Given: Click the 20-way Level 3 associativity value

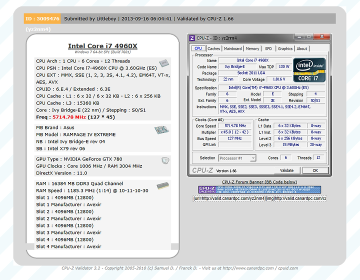Looking at the screenshot, I should click(x=316, y=144).
